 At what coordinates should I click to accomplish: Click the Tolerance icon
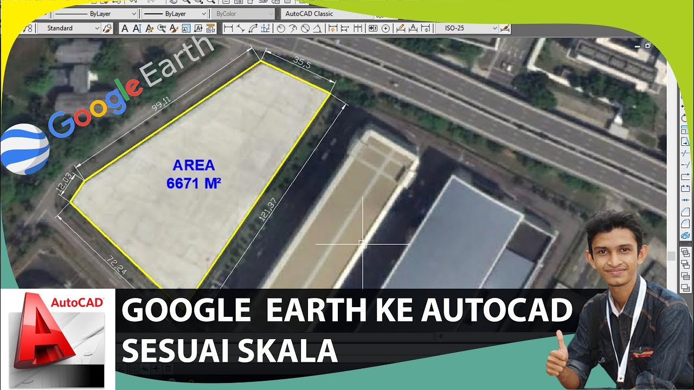click(373, 28)
